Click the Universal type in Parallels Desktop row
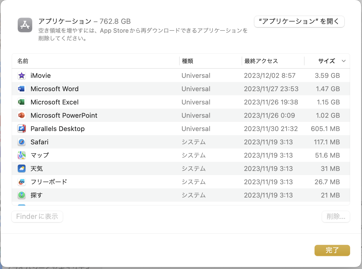Image resolution: width=362 pixels, height=269 pixels. tap(196, 129)
